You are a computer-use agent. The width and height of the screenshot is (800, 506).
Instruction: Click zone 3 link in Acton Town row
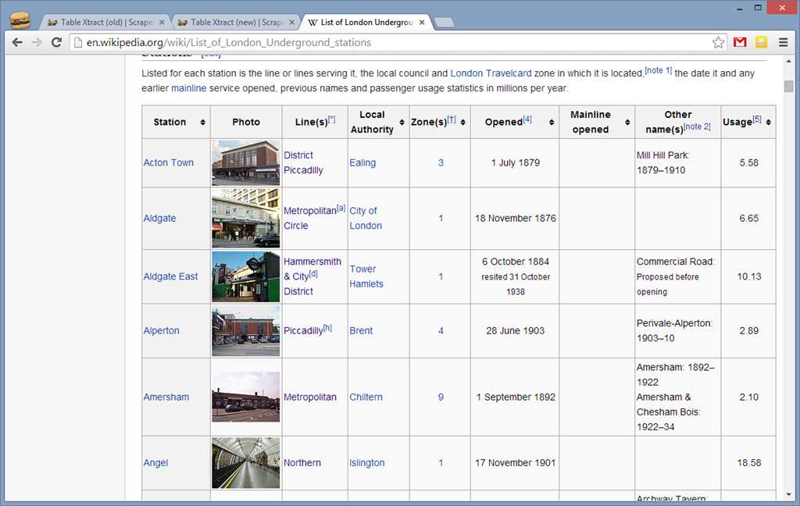[x=441, y=162]
